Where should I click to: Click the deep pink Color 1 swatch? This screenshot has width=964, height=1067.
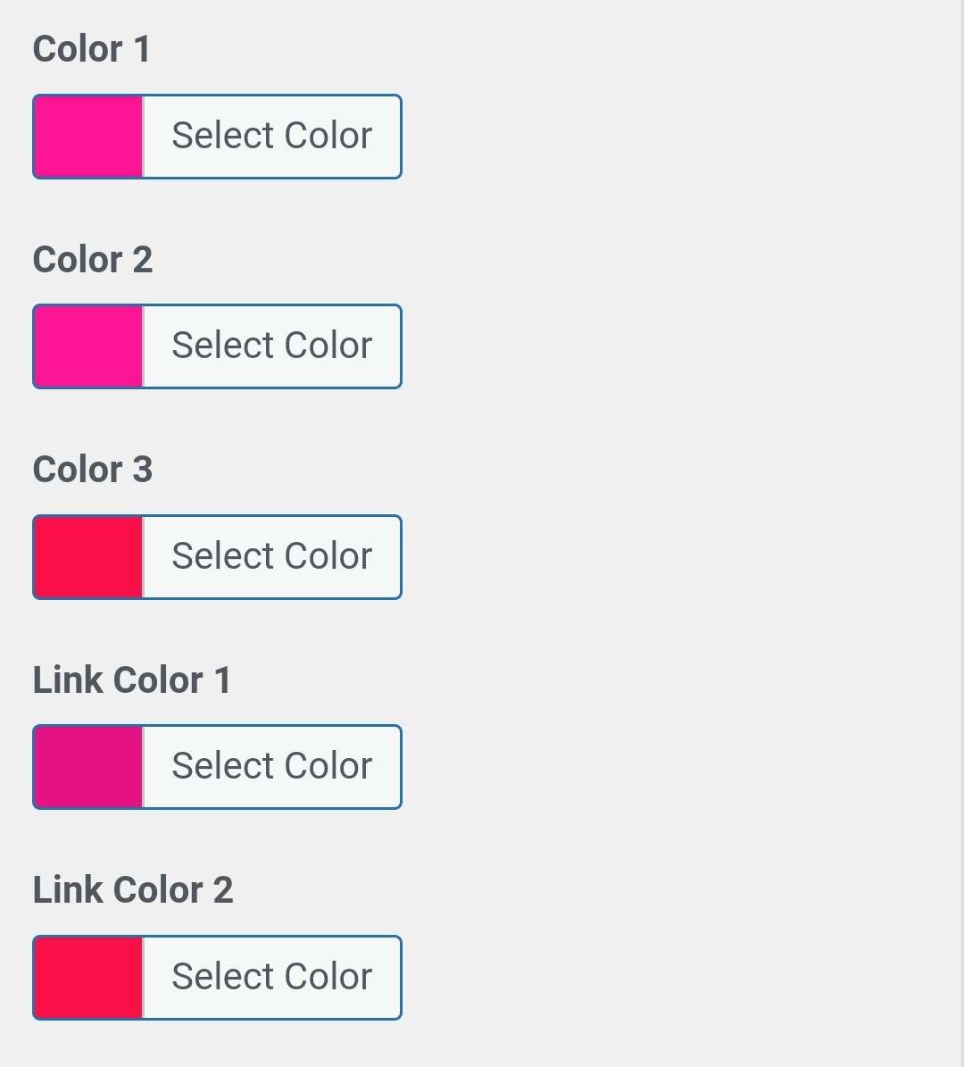click(87, 137)
